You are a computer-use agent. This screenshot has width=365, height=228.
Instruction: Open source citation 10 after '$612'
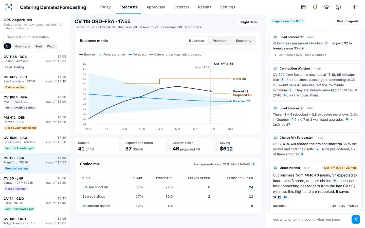[285, 197]
